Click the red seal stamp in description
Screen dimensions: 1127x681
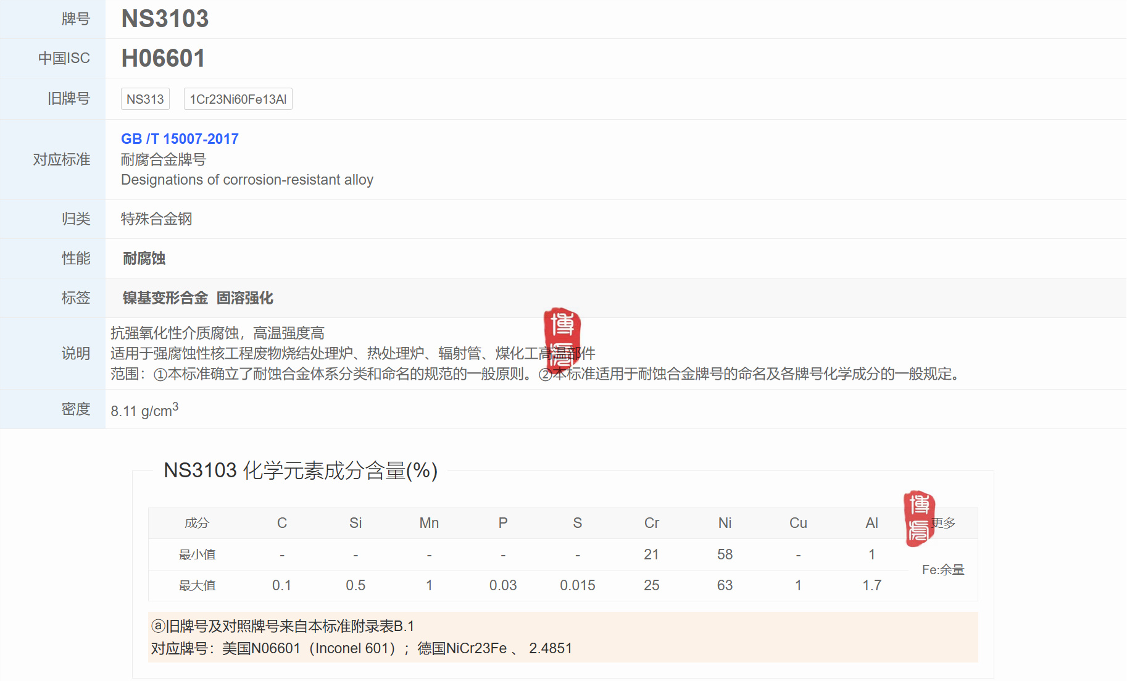[x=562, y=338]
